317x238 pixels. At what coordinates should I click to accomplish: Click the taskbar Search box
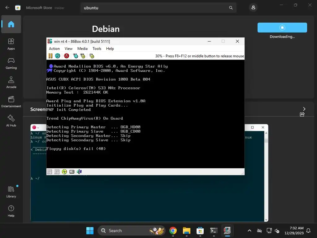tap(131, 231)
